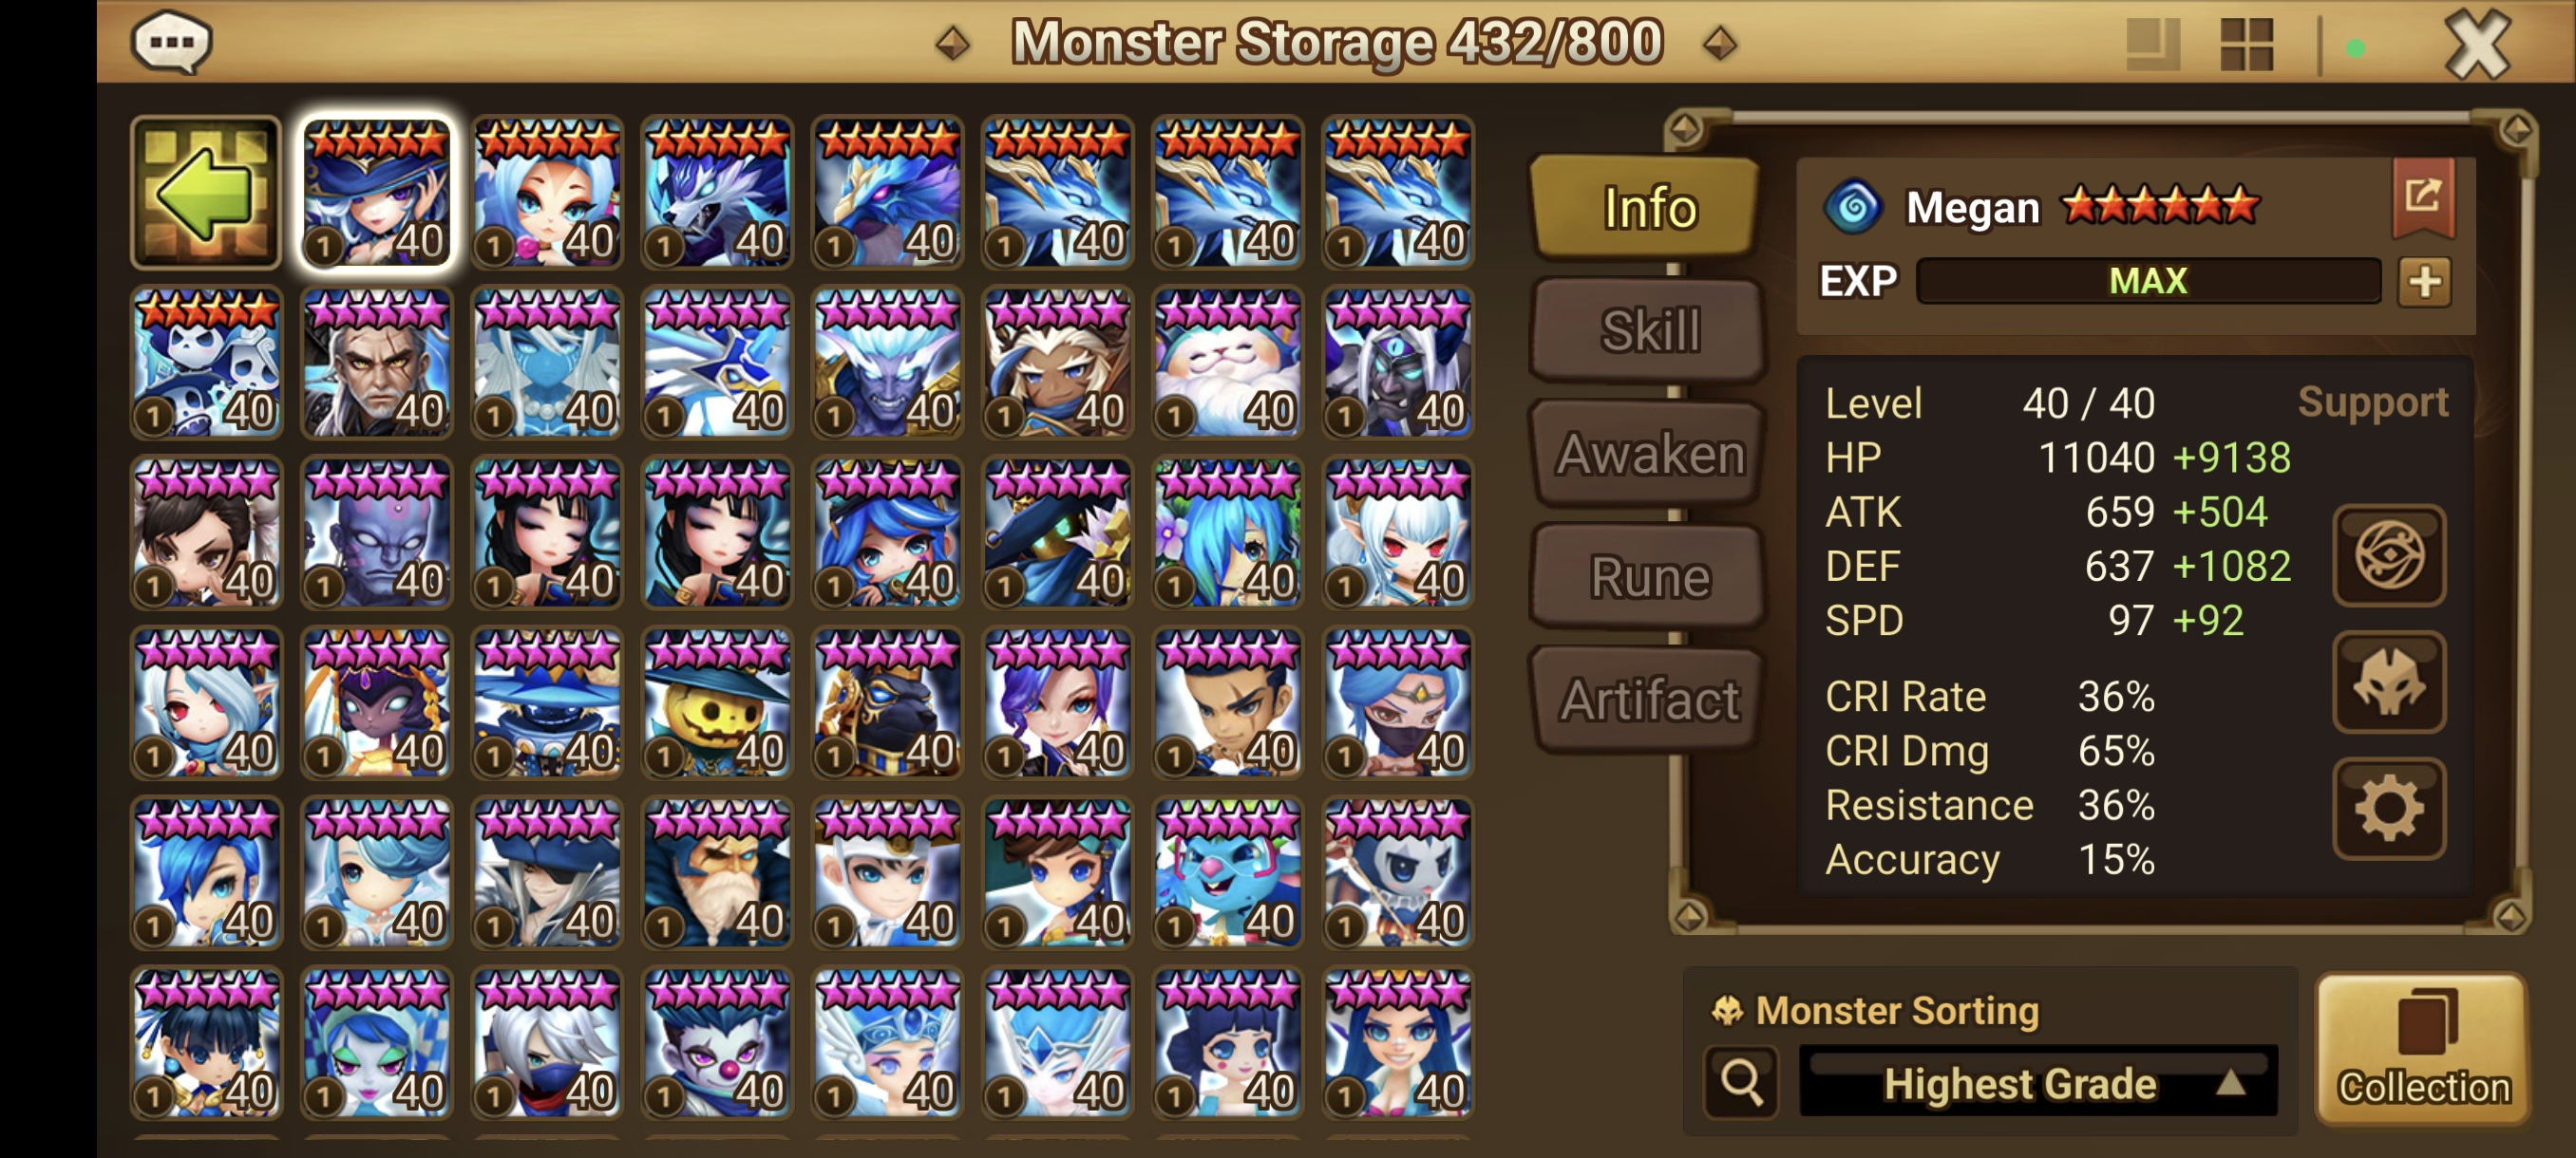Open the chat speech bubble icon
This screenshot has height=1158, width=2576.
(x=171, y=42)
